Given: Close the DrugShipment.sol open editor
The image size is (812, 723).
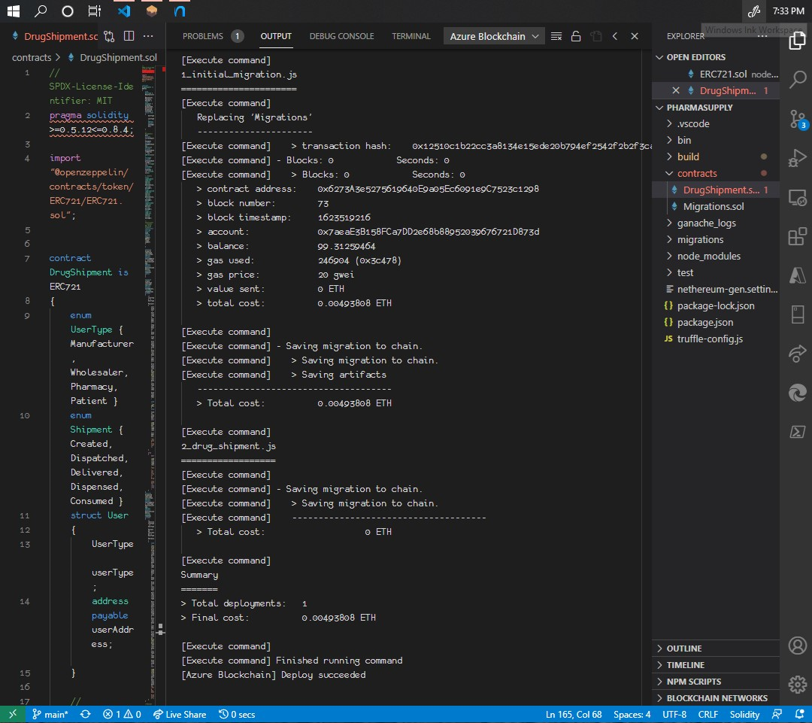Looking at the screenshot, I should (x=675, y=90).
